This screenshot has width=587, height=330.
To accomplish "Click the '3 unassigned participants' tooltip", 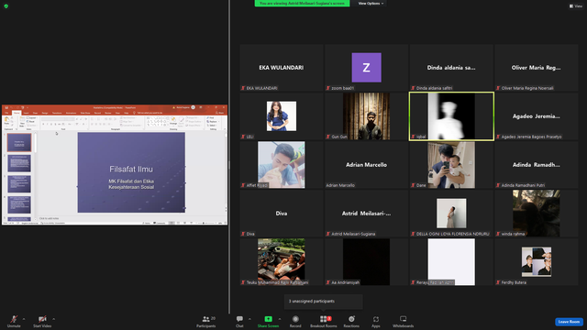I will (x=324, y=302).
